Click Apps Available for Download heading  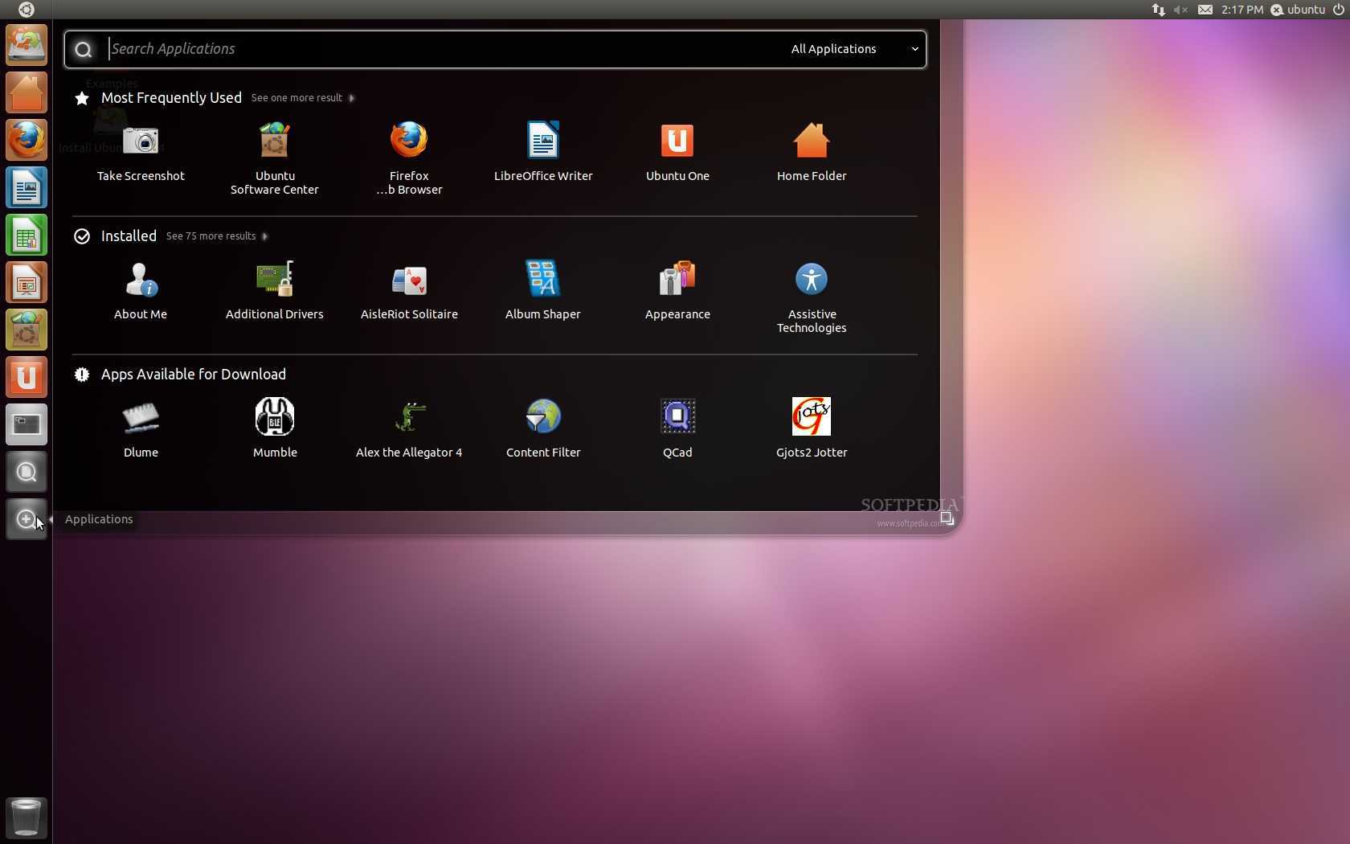194,375
